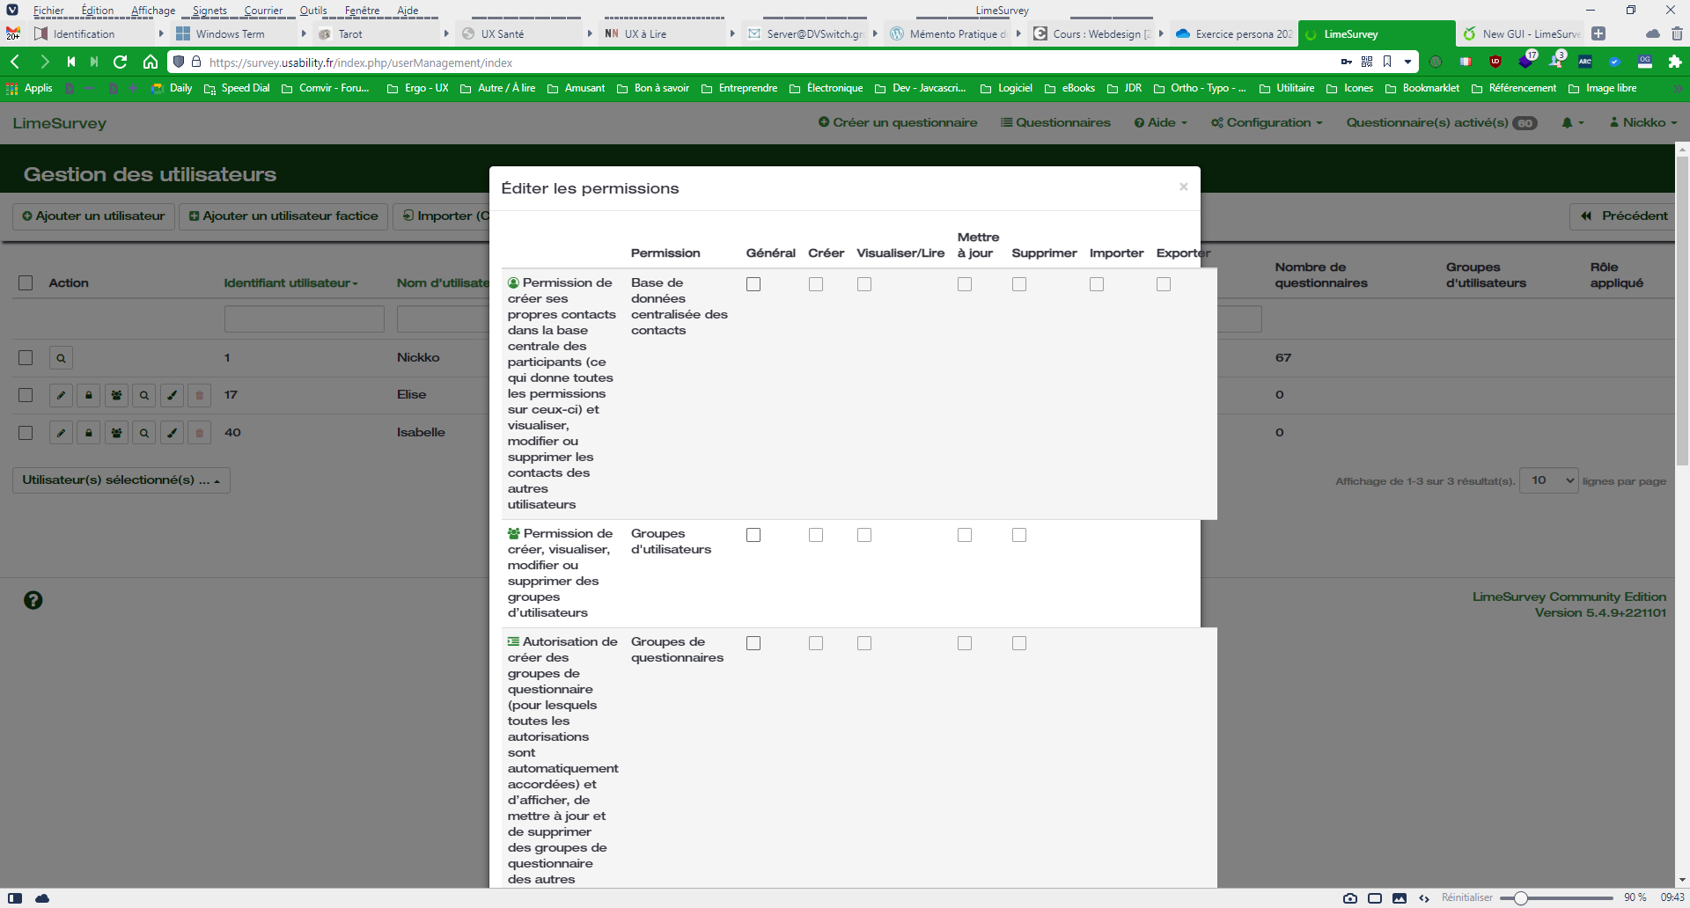Click the trash icon in Isabelle's row

point(200,433)
